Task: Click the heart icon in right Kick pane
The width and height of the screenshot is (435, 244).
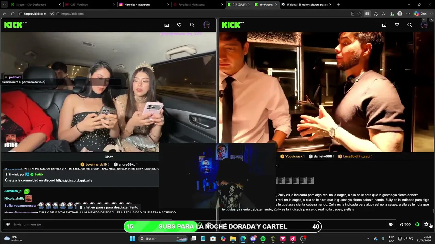Action: tap(397, 25)
